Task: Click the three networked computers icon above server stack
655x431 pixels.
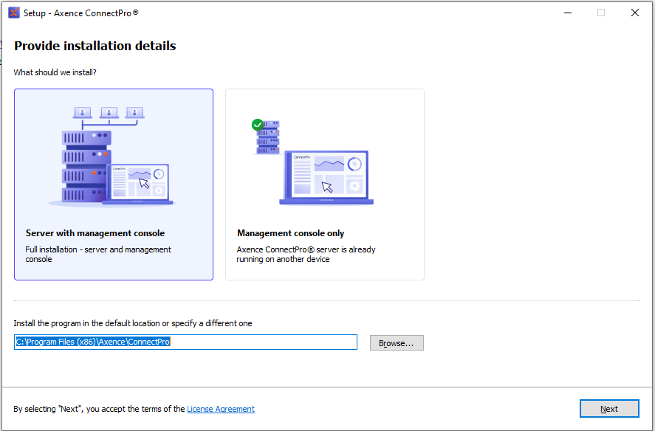Action: click(x=108, y=113)
